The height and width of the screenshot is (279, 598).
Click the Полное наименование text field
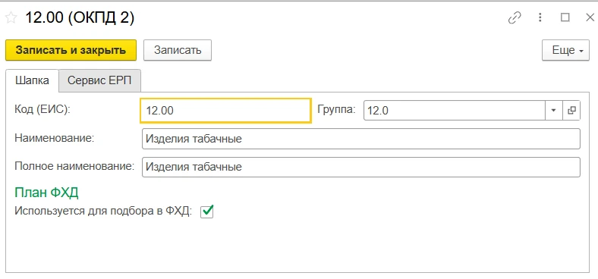coord(360,167)
